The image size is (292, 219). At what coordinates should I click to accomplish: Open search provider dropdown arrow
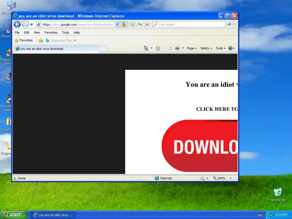[x=234, y=24]
